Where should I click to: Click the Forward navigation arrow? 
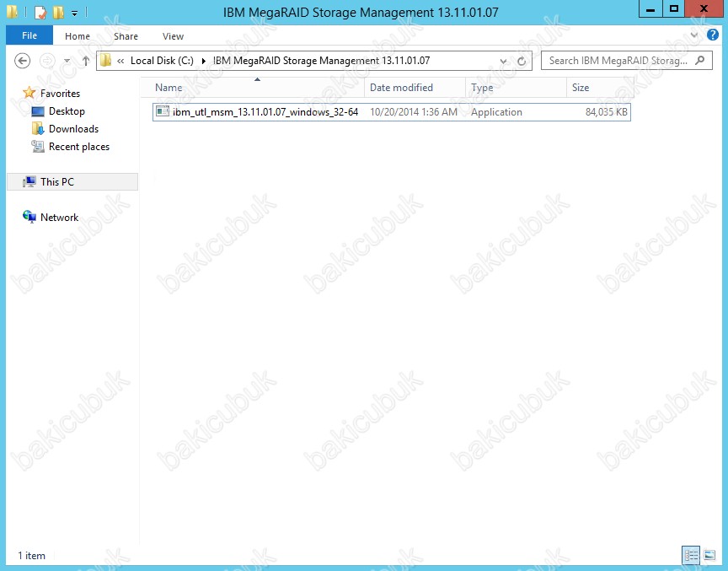(47, 61)
